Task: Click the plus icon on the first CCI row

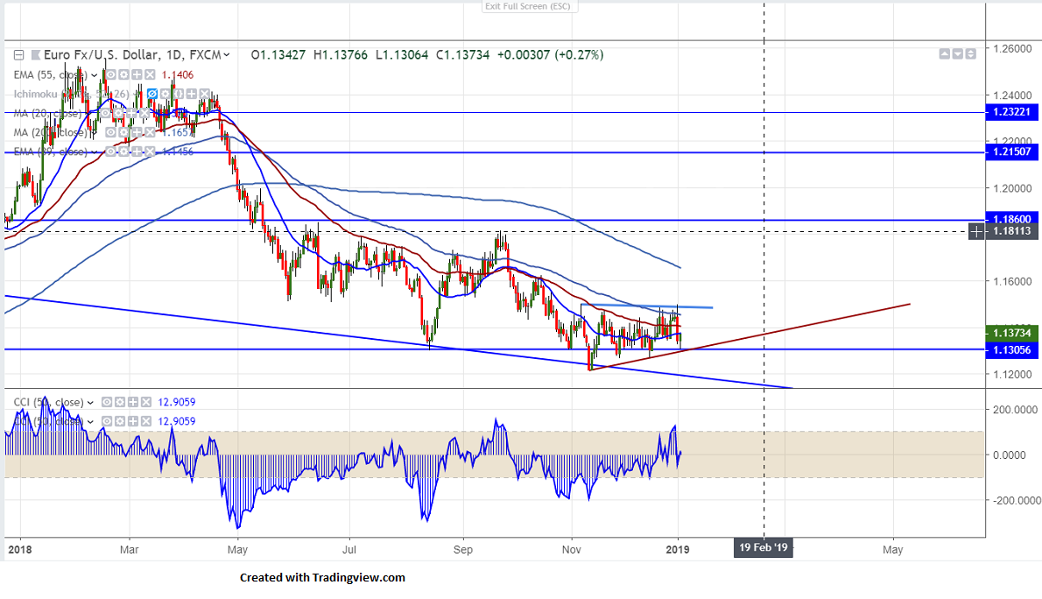Action: click(x=133, y=402)
